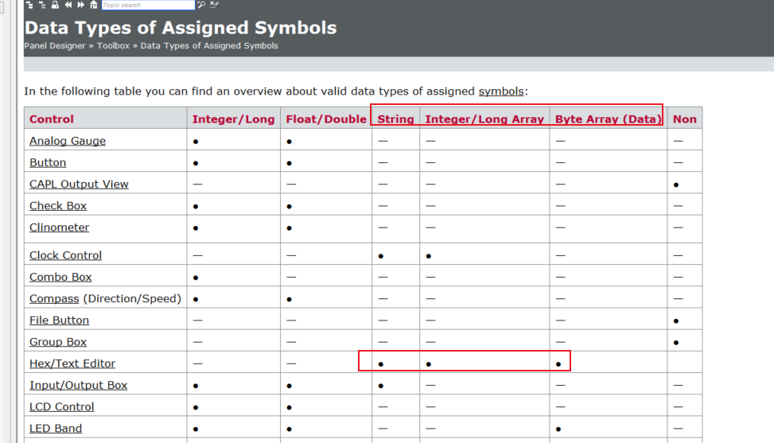Open the Input/Output Box link

(x=79, y=385)
